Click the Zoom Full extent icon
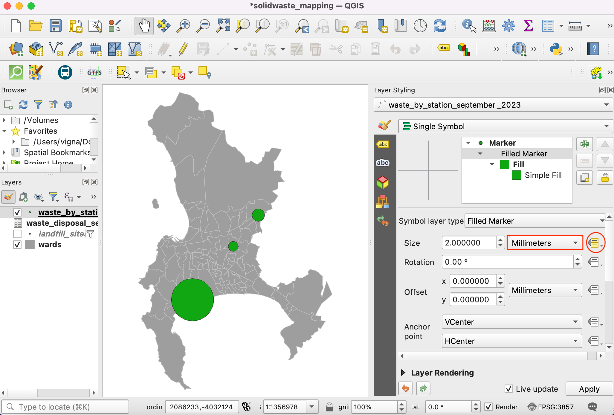 click(223, 26)
